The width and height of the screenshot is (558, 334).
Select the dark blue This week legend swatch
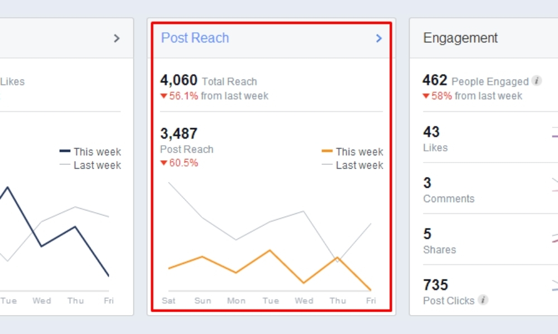(65, 151)
